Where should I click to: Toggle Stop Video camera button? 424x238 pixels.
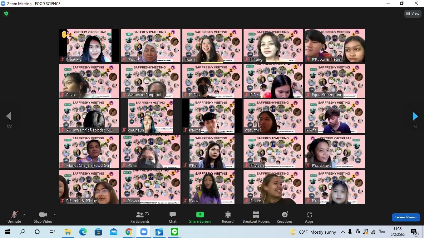tap(43, 218)
